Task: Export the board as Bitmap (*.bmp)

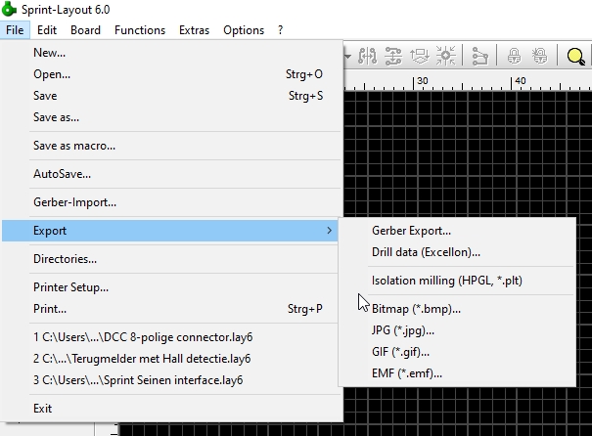Action: pyautogui.click(x=416, y=309)
